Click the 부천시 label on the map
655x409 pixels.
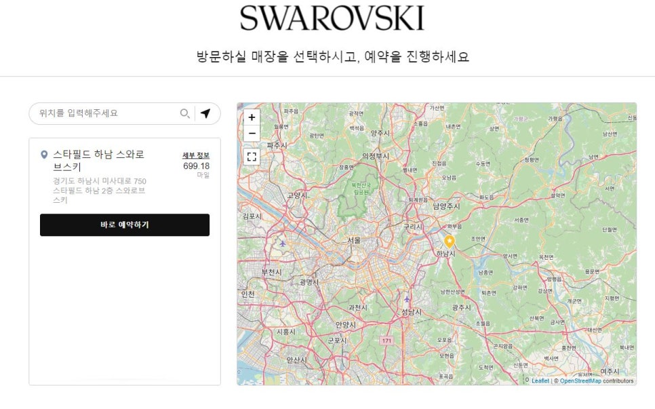point(271,272)
